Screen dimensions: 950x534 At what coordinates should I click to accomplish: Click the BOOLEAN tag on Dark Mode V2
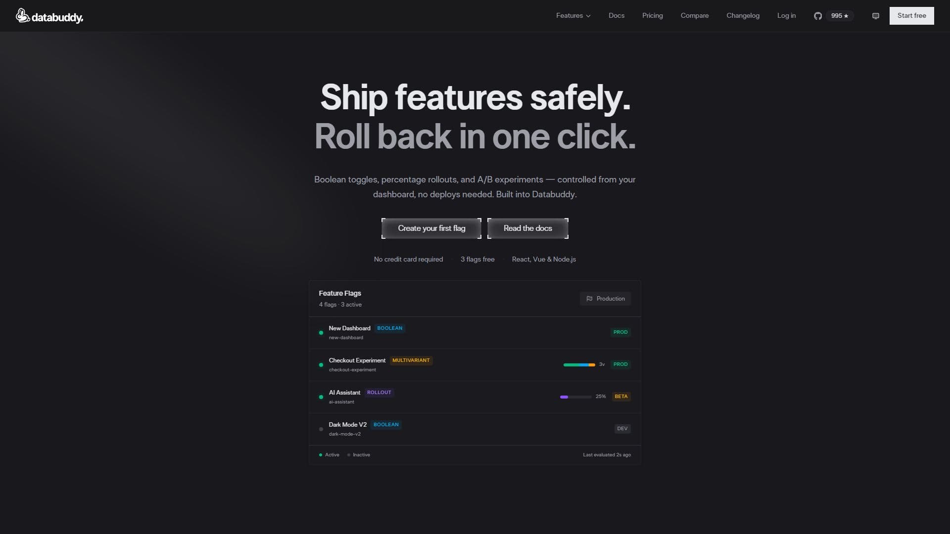coord(386,425)
